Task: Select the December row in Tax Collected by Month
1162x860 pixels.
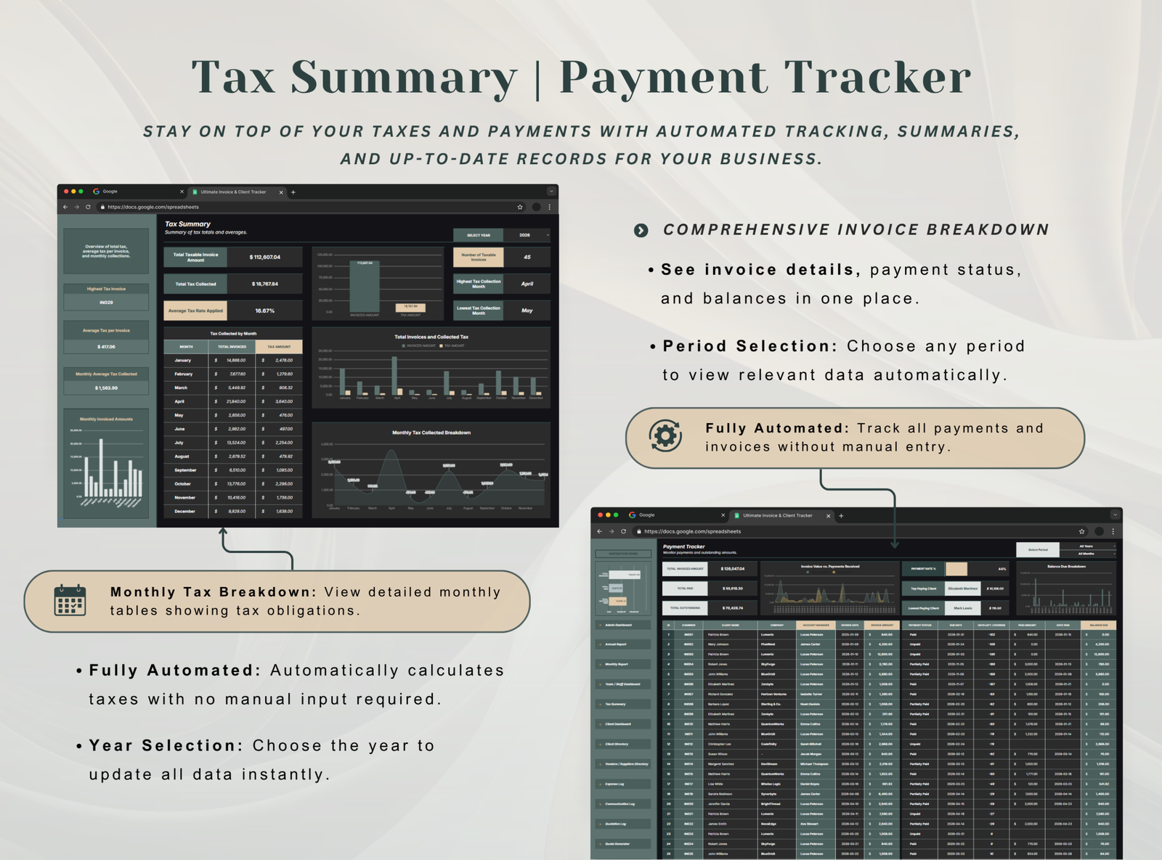Action: [233, 511]
